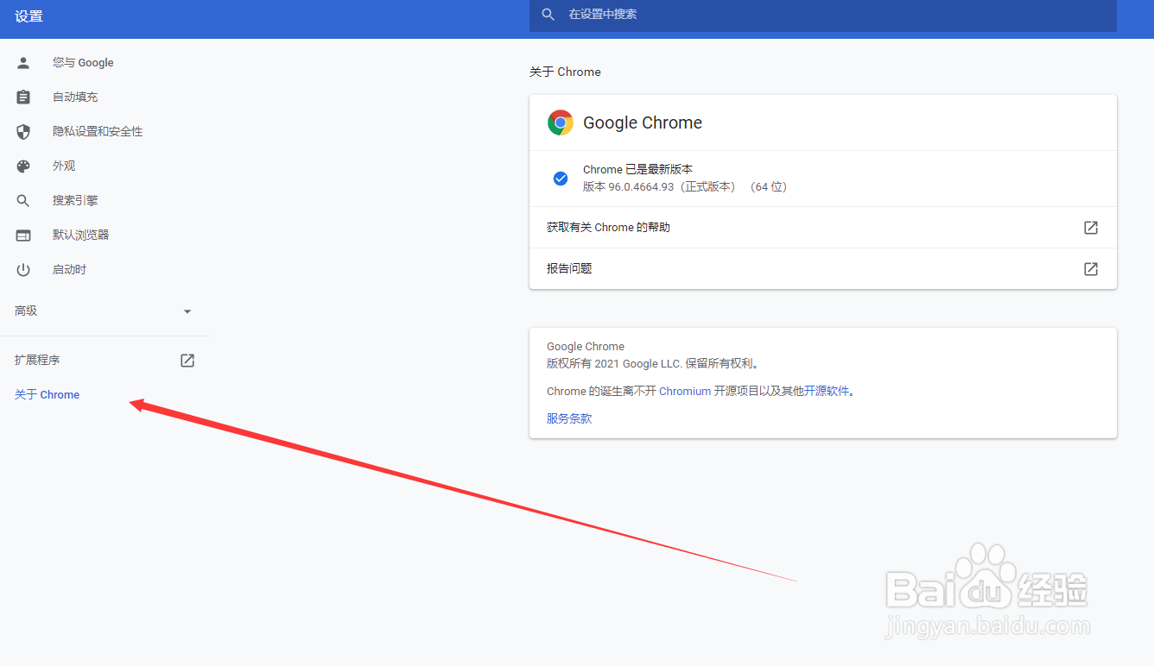Image resolution: width=1154 pixels, height=666 pixels.
Task: Click the 版权所有 2021 Google LLC text
Action: click(x=653, y=363)
